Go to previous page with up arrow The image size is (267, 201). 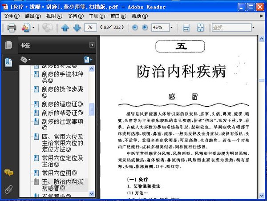65,28
